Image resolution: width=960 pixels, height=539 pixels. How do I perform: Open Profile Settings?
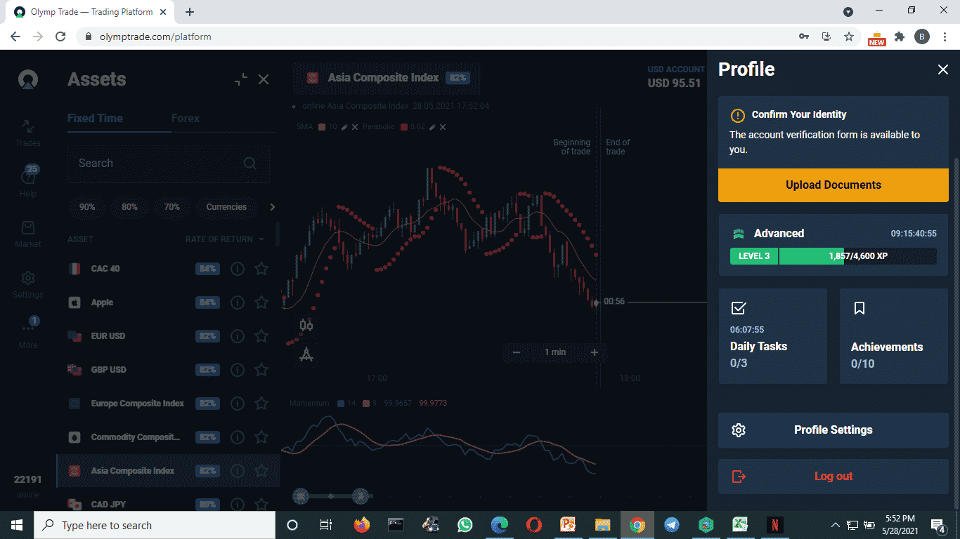pyautogui.click(x=833, y=430)
